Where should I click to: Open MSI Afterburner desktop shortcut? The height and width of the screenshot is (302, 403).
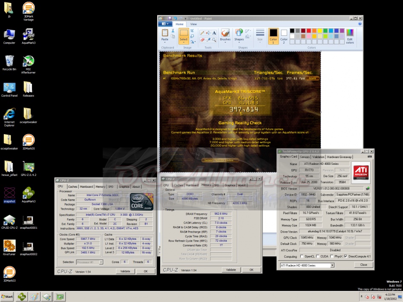[28, 61]
